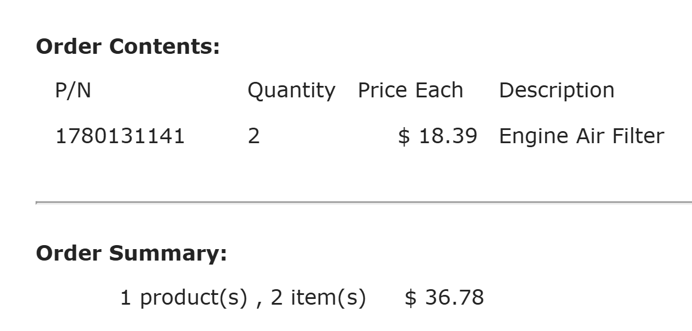Screen dimensions: 692x331
Task: Click the dollar sign before 36.78
Action: tap(411, 298)
